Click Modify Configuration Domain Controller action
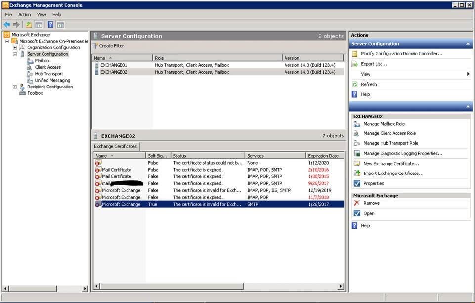 tap(401, 54)
